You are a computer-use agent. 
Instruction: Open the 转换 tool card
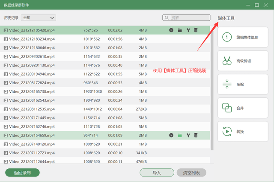[x=243, y=132]
